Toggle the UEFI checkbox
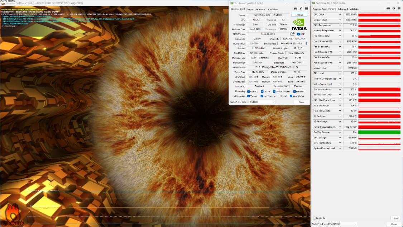 click(x=298, y=34)
